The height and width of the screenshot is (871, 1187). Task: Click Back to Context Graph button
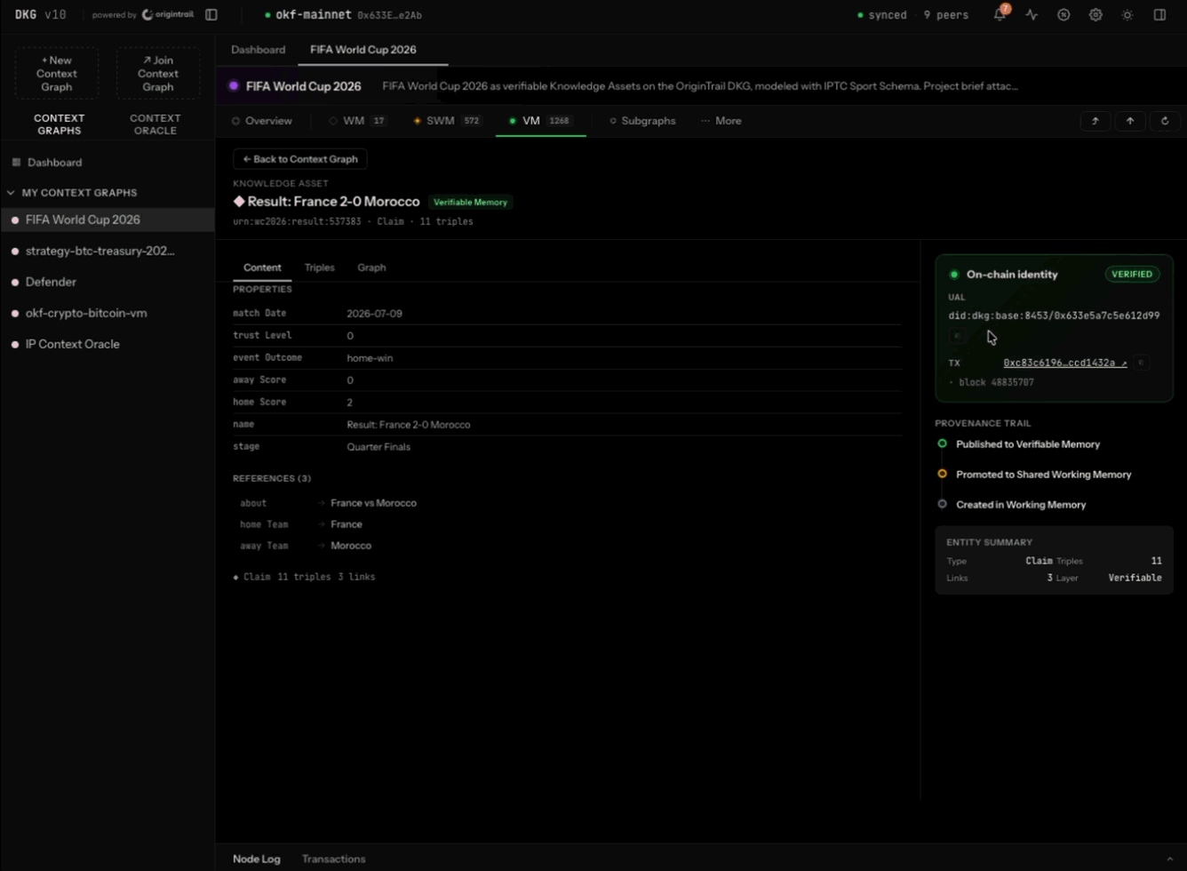point(300,159)
